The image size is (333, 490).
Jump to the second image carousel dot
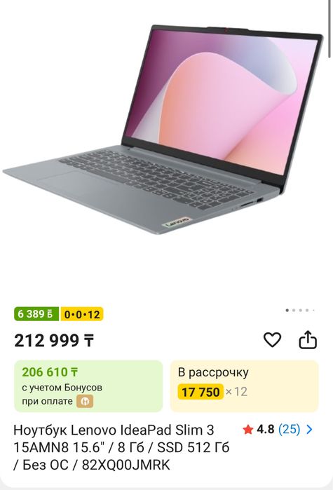tap(294, 311)
